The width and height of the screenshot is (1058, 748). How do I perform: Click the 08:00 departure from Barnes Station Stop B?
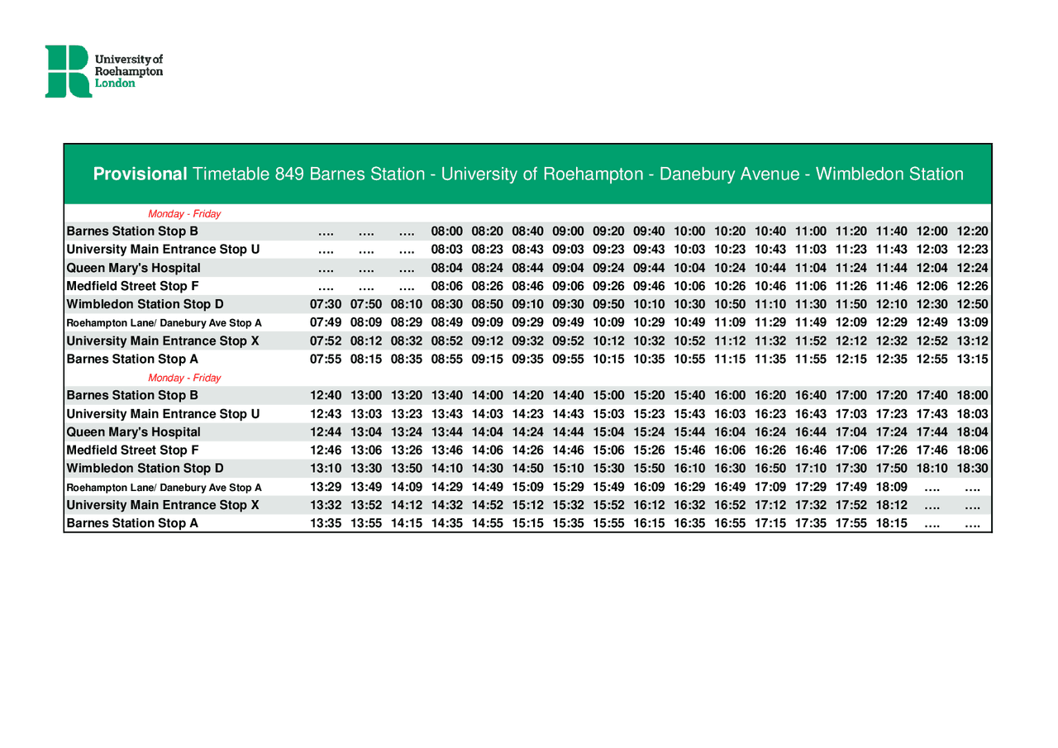pos(447,231)
